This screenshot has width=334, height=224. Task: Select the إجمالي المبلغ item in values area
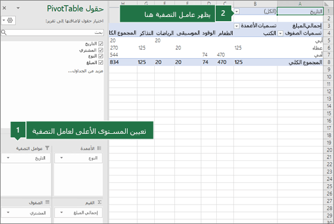pyautogui.click(x=78, y=212)
